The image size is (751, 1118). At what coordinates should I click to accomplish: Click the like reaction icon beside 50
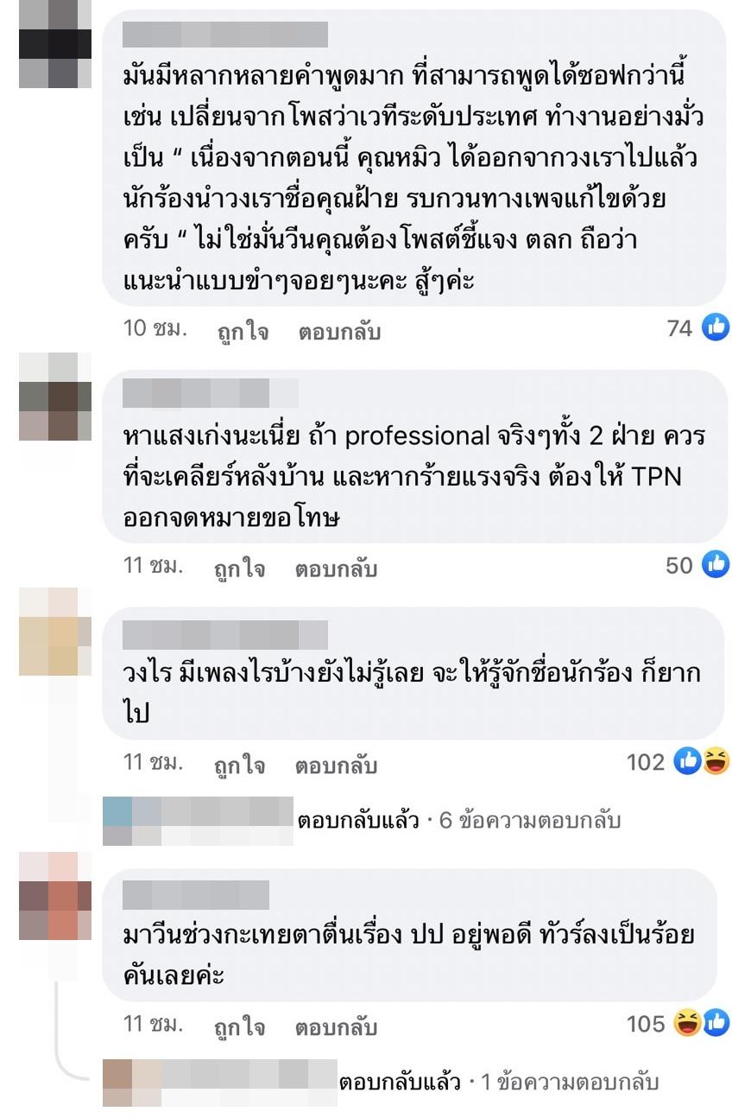click(x=716, y=565)
